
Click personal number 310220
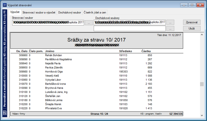[23, 109]
